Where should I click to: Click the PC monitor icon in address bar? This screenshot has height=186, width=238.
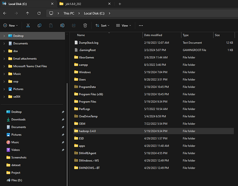pos(51,13)
